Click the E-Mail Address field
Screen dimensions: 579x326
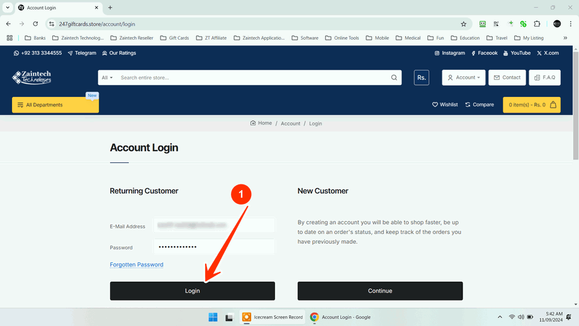[214, 225]
